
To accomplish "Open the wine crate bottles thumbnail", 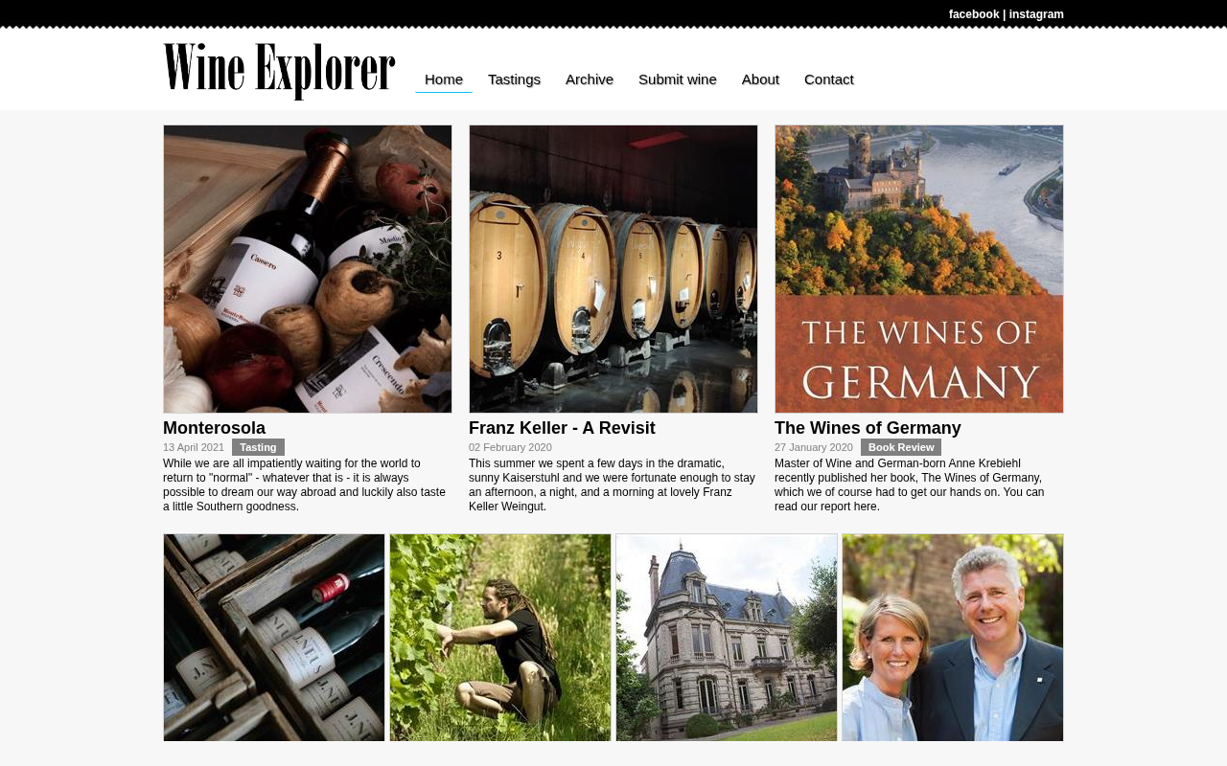I will coord(274,638).
